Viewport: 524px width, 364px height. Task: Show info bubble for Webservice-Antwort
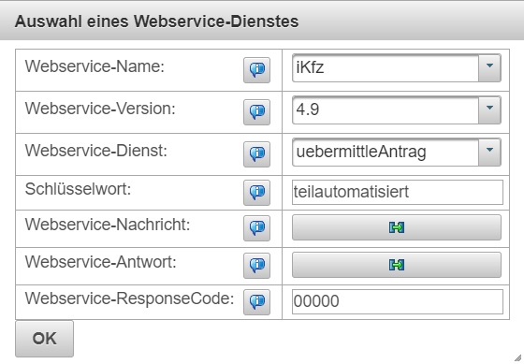[256, 266]
